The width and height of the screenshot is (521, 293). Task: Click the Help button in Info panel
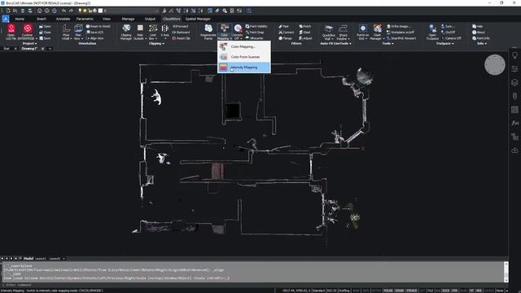478,26
